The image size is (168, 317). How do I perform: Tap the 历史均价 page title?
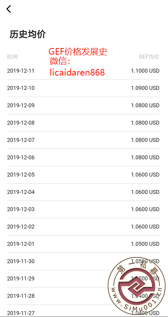coord(27,34)
